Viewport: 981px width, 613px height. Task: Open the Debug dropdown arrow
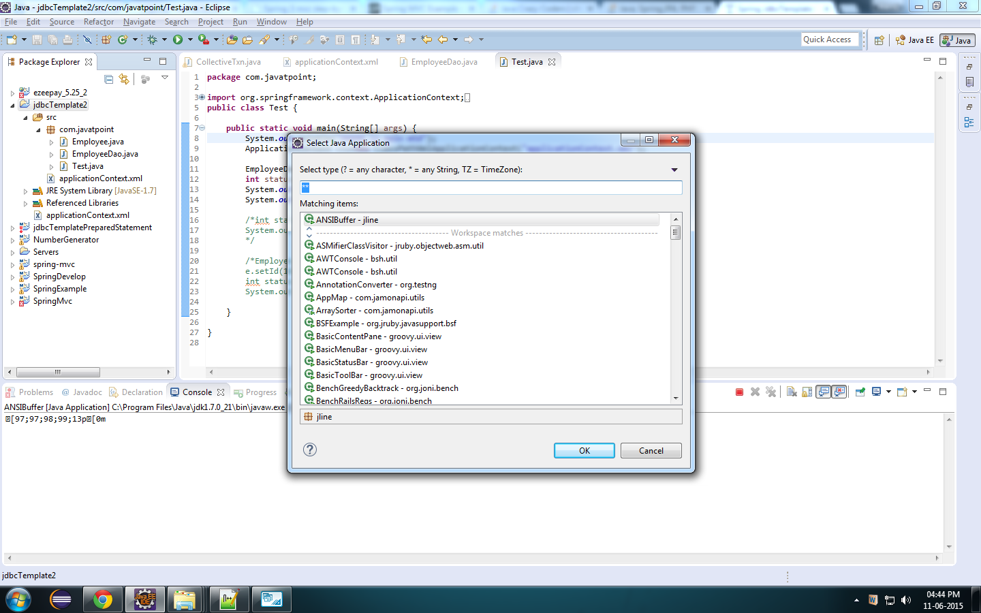[164, 40]
